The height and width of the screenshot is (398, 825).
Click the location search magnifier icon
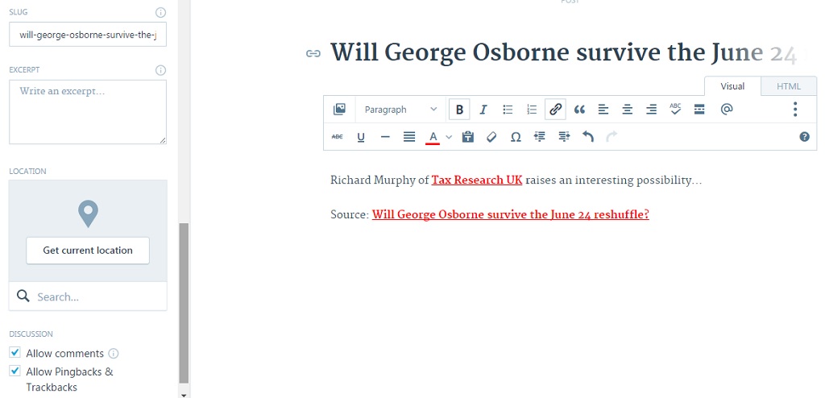click(x=23, y=296)
